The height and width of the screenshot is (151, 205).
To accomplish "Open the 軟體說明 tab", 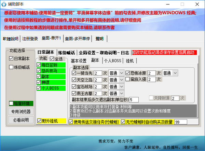I will point(11,39).
